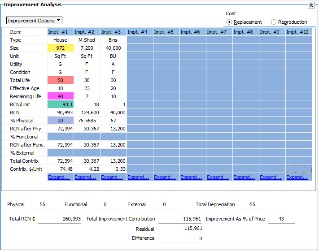Viewport: 319px width, 251px height.
Task: Expand Impt. #1 details link
Action: click(59, 177)
